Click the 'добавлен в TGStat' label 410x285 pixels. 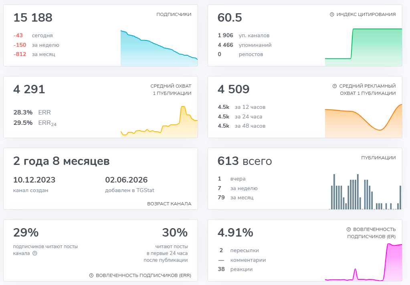tap(130, 191)
